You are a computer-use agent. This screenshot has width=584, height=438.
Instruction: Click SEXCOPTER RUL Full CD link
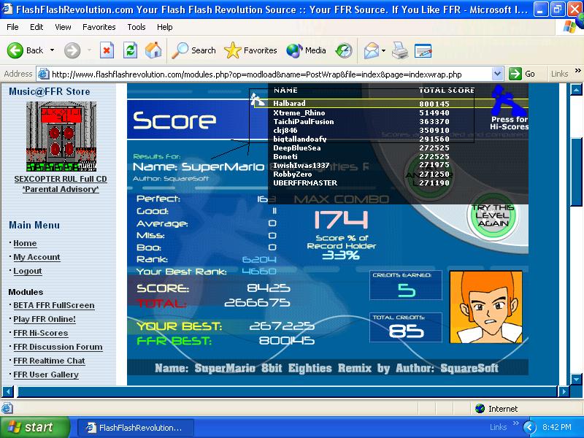coord(61,179)
